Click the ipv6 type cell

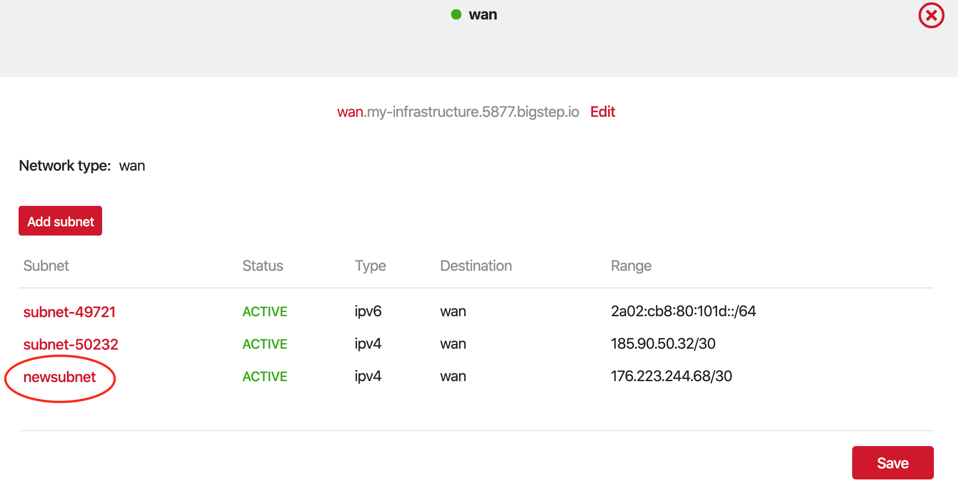(x=368, y=311)
